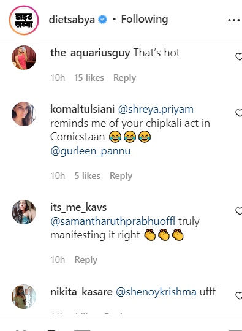Visit the @samantharuthprabhuoffl mention
This screenshot has width=242, height=331.
coord(113,221)
